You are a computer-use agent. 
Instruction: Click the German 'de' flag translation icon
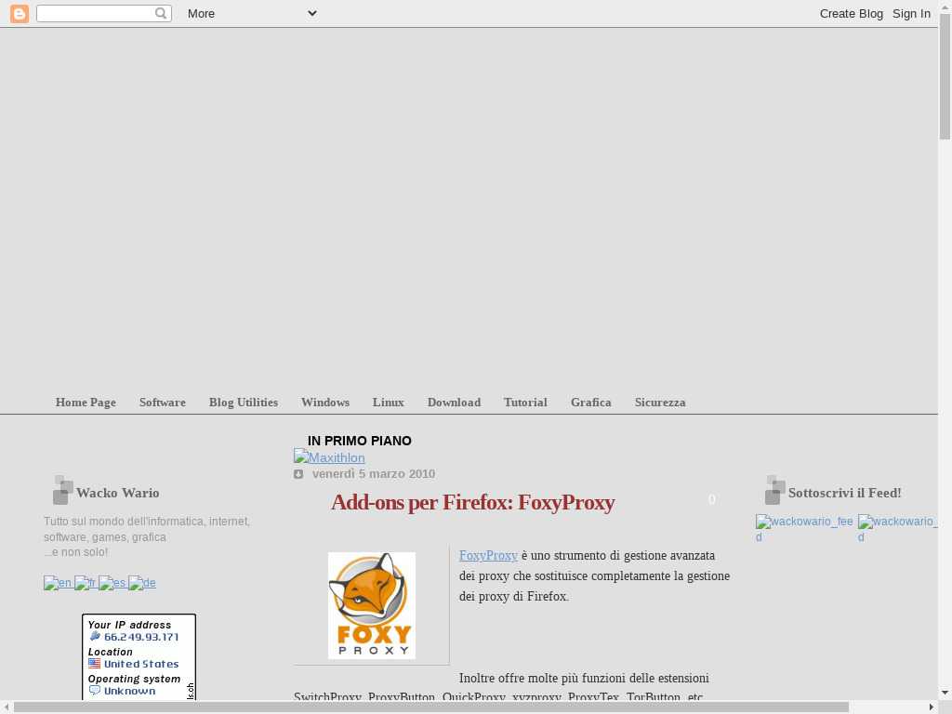click(142, 583)
